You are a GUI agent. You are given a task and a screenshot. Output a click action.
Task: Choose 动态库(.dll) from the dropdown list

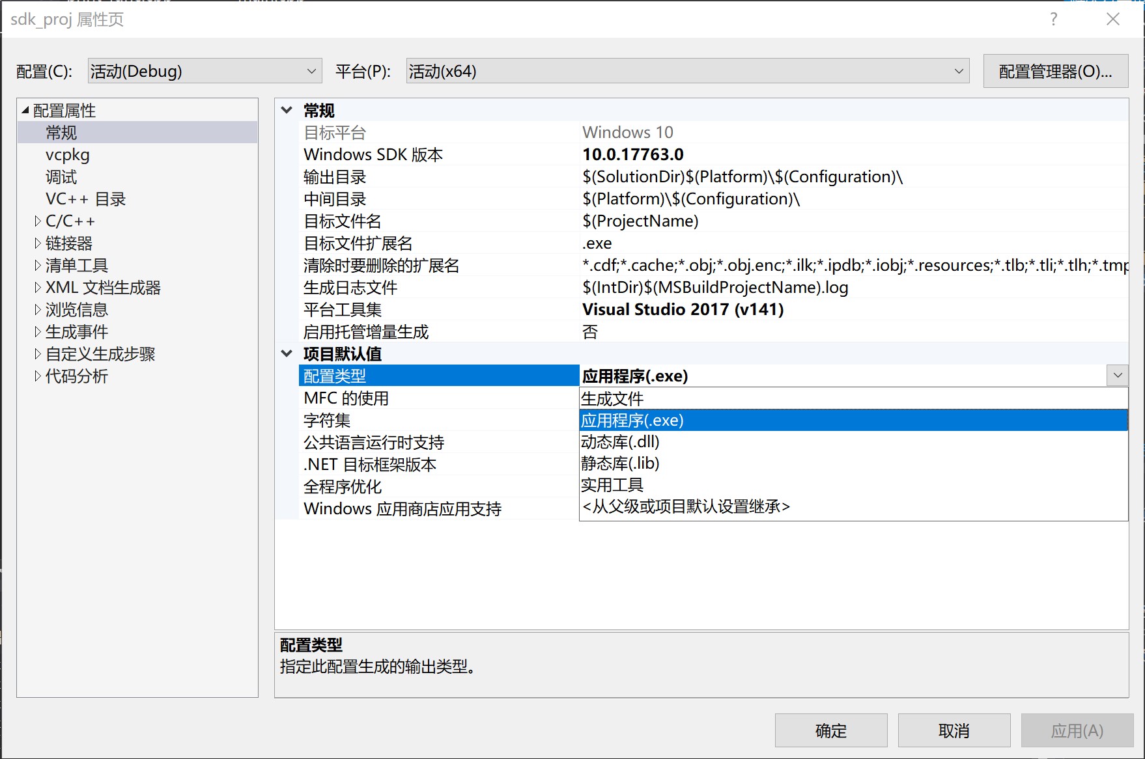click(x=854, y=441)
